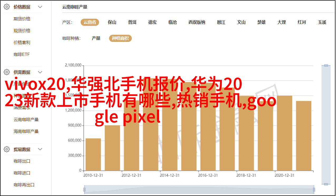Click the gear icon beside 供需数据
The image size is (336, 196).
[x=7, y=72]
